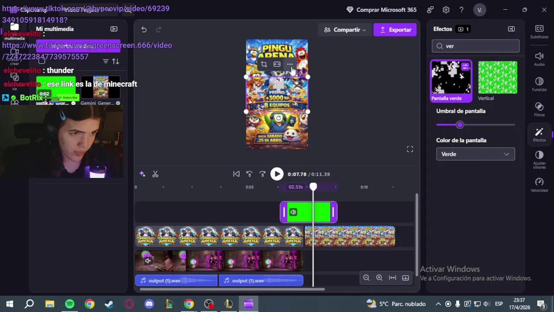The image size is (554, 312).
Task: Show hidden system tray icons
Action: [x=438, y=304]
